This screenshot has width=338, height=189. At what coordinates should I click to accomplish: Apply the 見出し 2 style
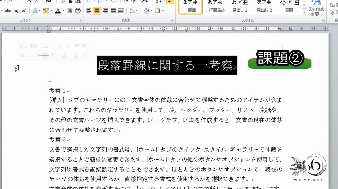click(264, 7)
